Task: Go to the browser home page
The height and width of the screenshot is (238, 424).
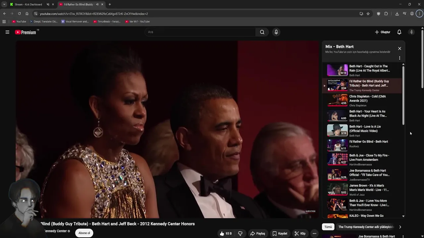Action: coord(27,14)
